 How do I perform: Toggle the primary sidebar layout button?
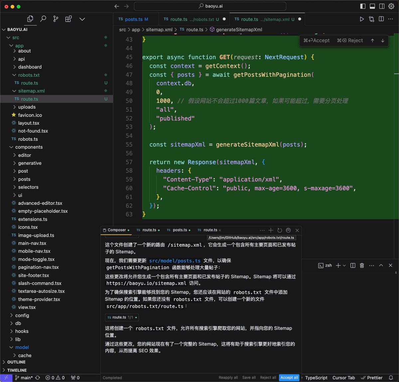tap(363, 6)
